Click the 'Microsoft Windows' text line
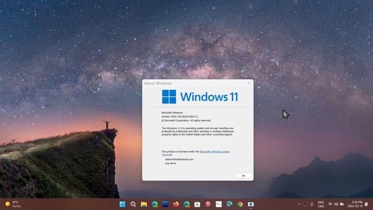This screenshot has height=210, width=373. tap(172, 113)
